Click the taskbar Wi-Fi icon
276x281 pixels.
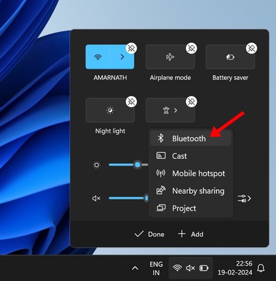177,268
